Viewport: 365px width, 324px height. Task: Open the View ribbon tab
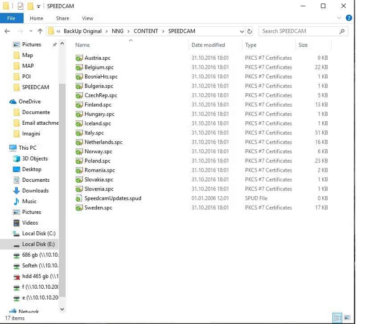click(x=87, y=18)
